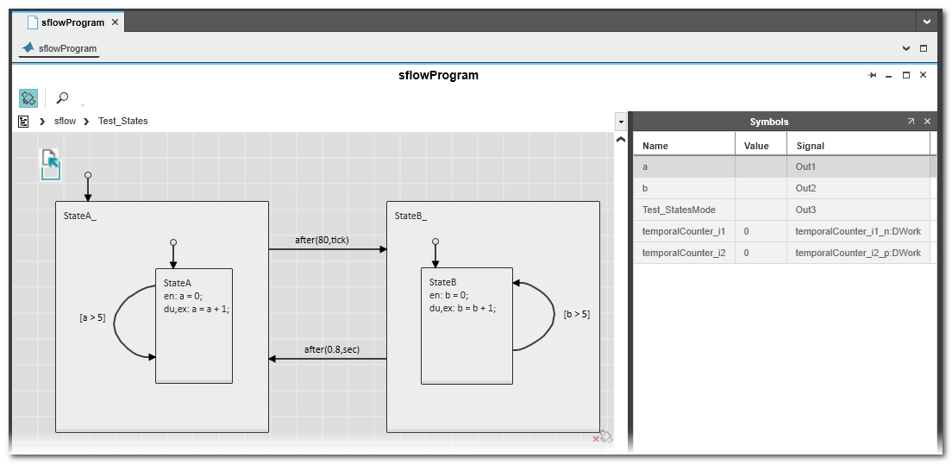Image resolution: width=952 pixels, height=464 pixels.
Task: Toggle the highlighted diagram tool in the toolbar
Action: pos(28,97)
